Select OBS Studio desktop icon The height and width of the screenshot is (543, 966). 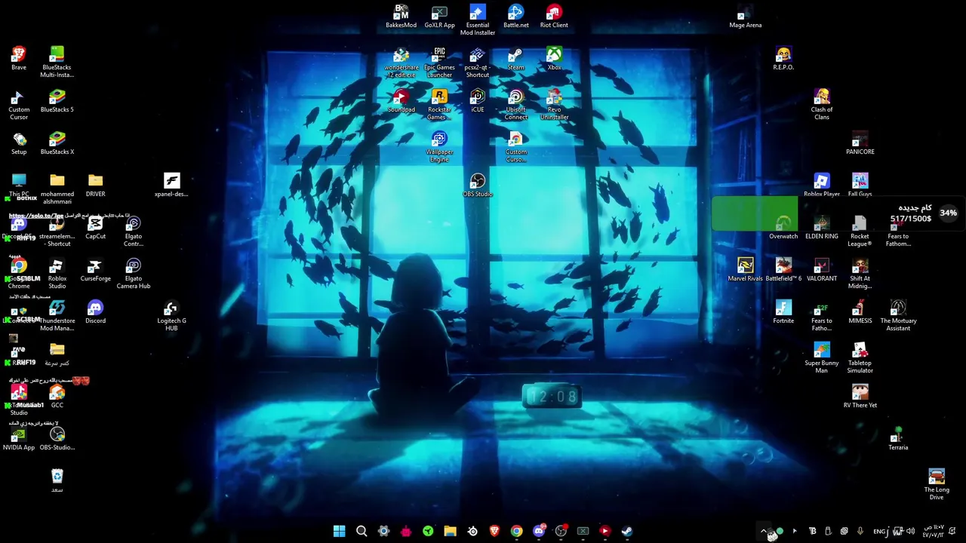point(478,186)
